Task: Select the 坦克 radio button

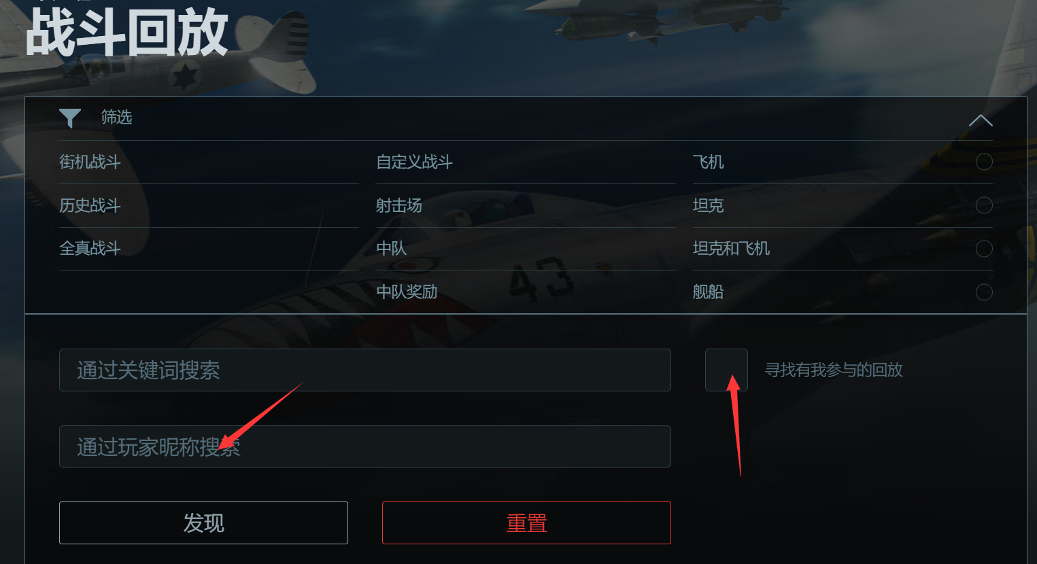Action: [x=984, y=205]
